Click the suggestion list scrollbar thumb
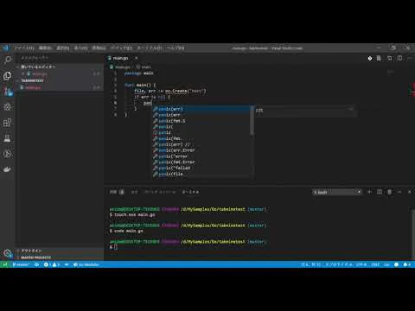Screen dimensions: 415x311 click(252, 120)
